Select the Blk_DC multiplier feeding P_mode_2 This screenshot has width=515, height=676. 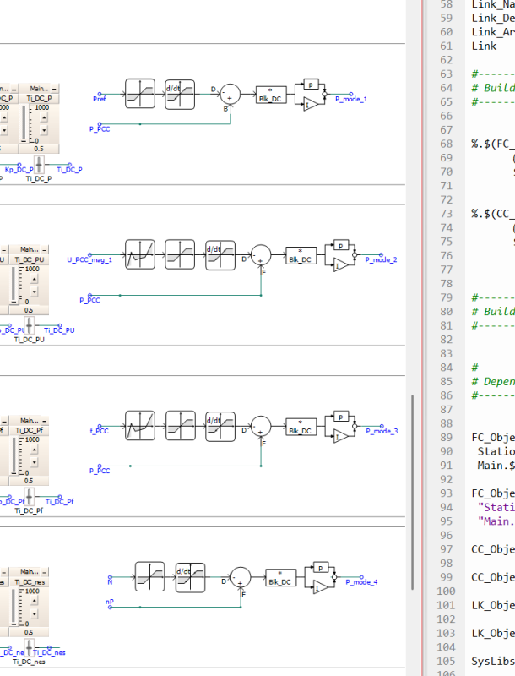301,255
